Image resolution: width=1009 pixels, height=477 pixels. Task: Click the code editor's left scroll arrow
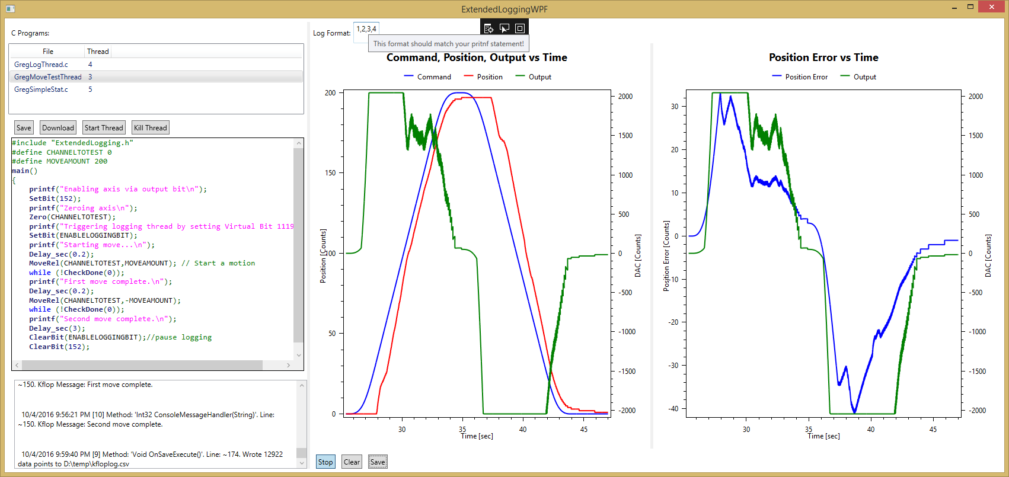click(x=17, y=365)
